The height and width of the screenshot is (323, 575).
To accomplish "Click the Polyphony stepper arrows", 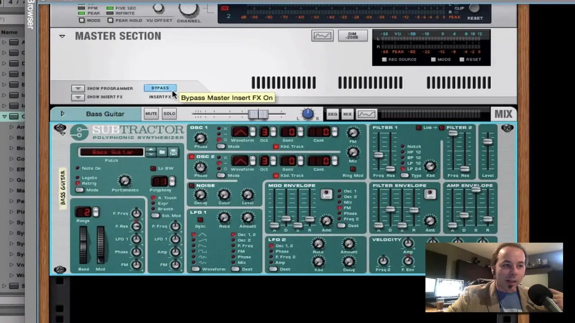I will (x=172, y=181).
